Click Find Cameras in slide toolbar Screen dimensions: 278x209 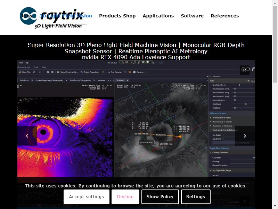click(115, 72)
